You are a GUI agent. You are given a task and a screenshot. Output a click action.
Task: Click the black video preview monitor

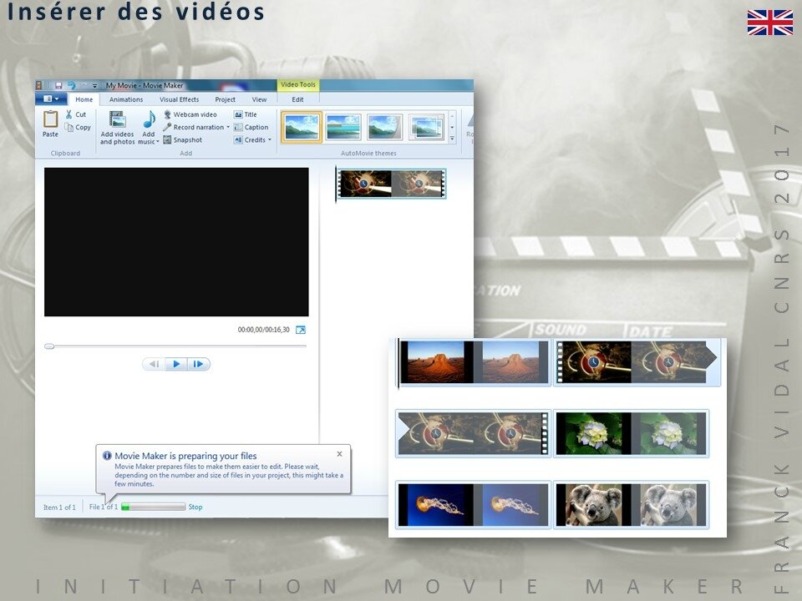click(x=176, y=242)
